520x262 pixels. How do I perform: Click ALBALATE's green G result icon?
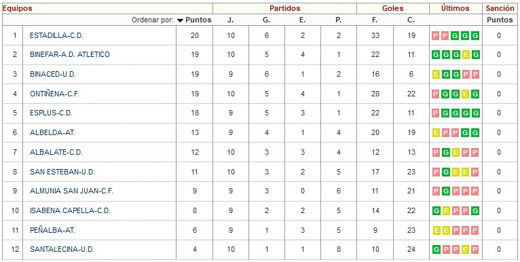(x=446, y=153)
